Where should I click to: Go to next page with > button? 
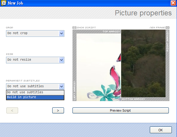click(x=58, y=110)
